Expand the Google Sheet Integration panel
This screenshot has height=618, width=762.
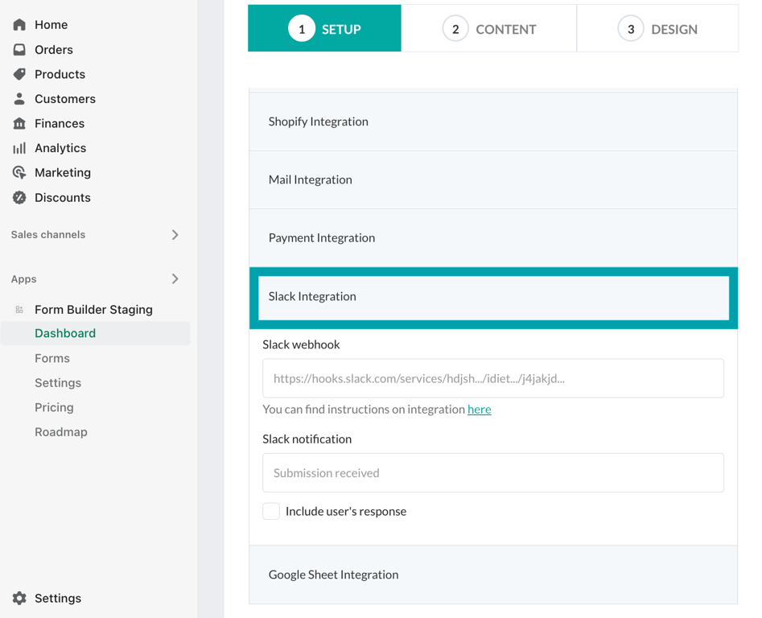pos(492,575)
